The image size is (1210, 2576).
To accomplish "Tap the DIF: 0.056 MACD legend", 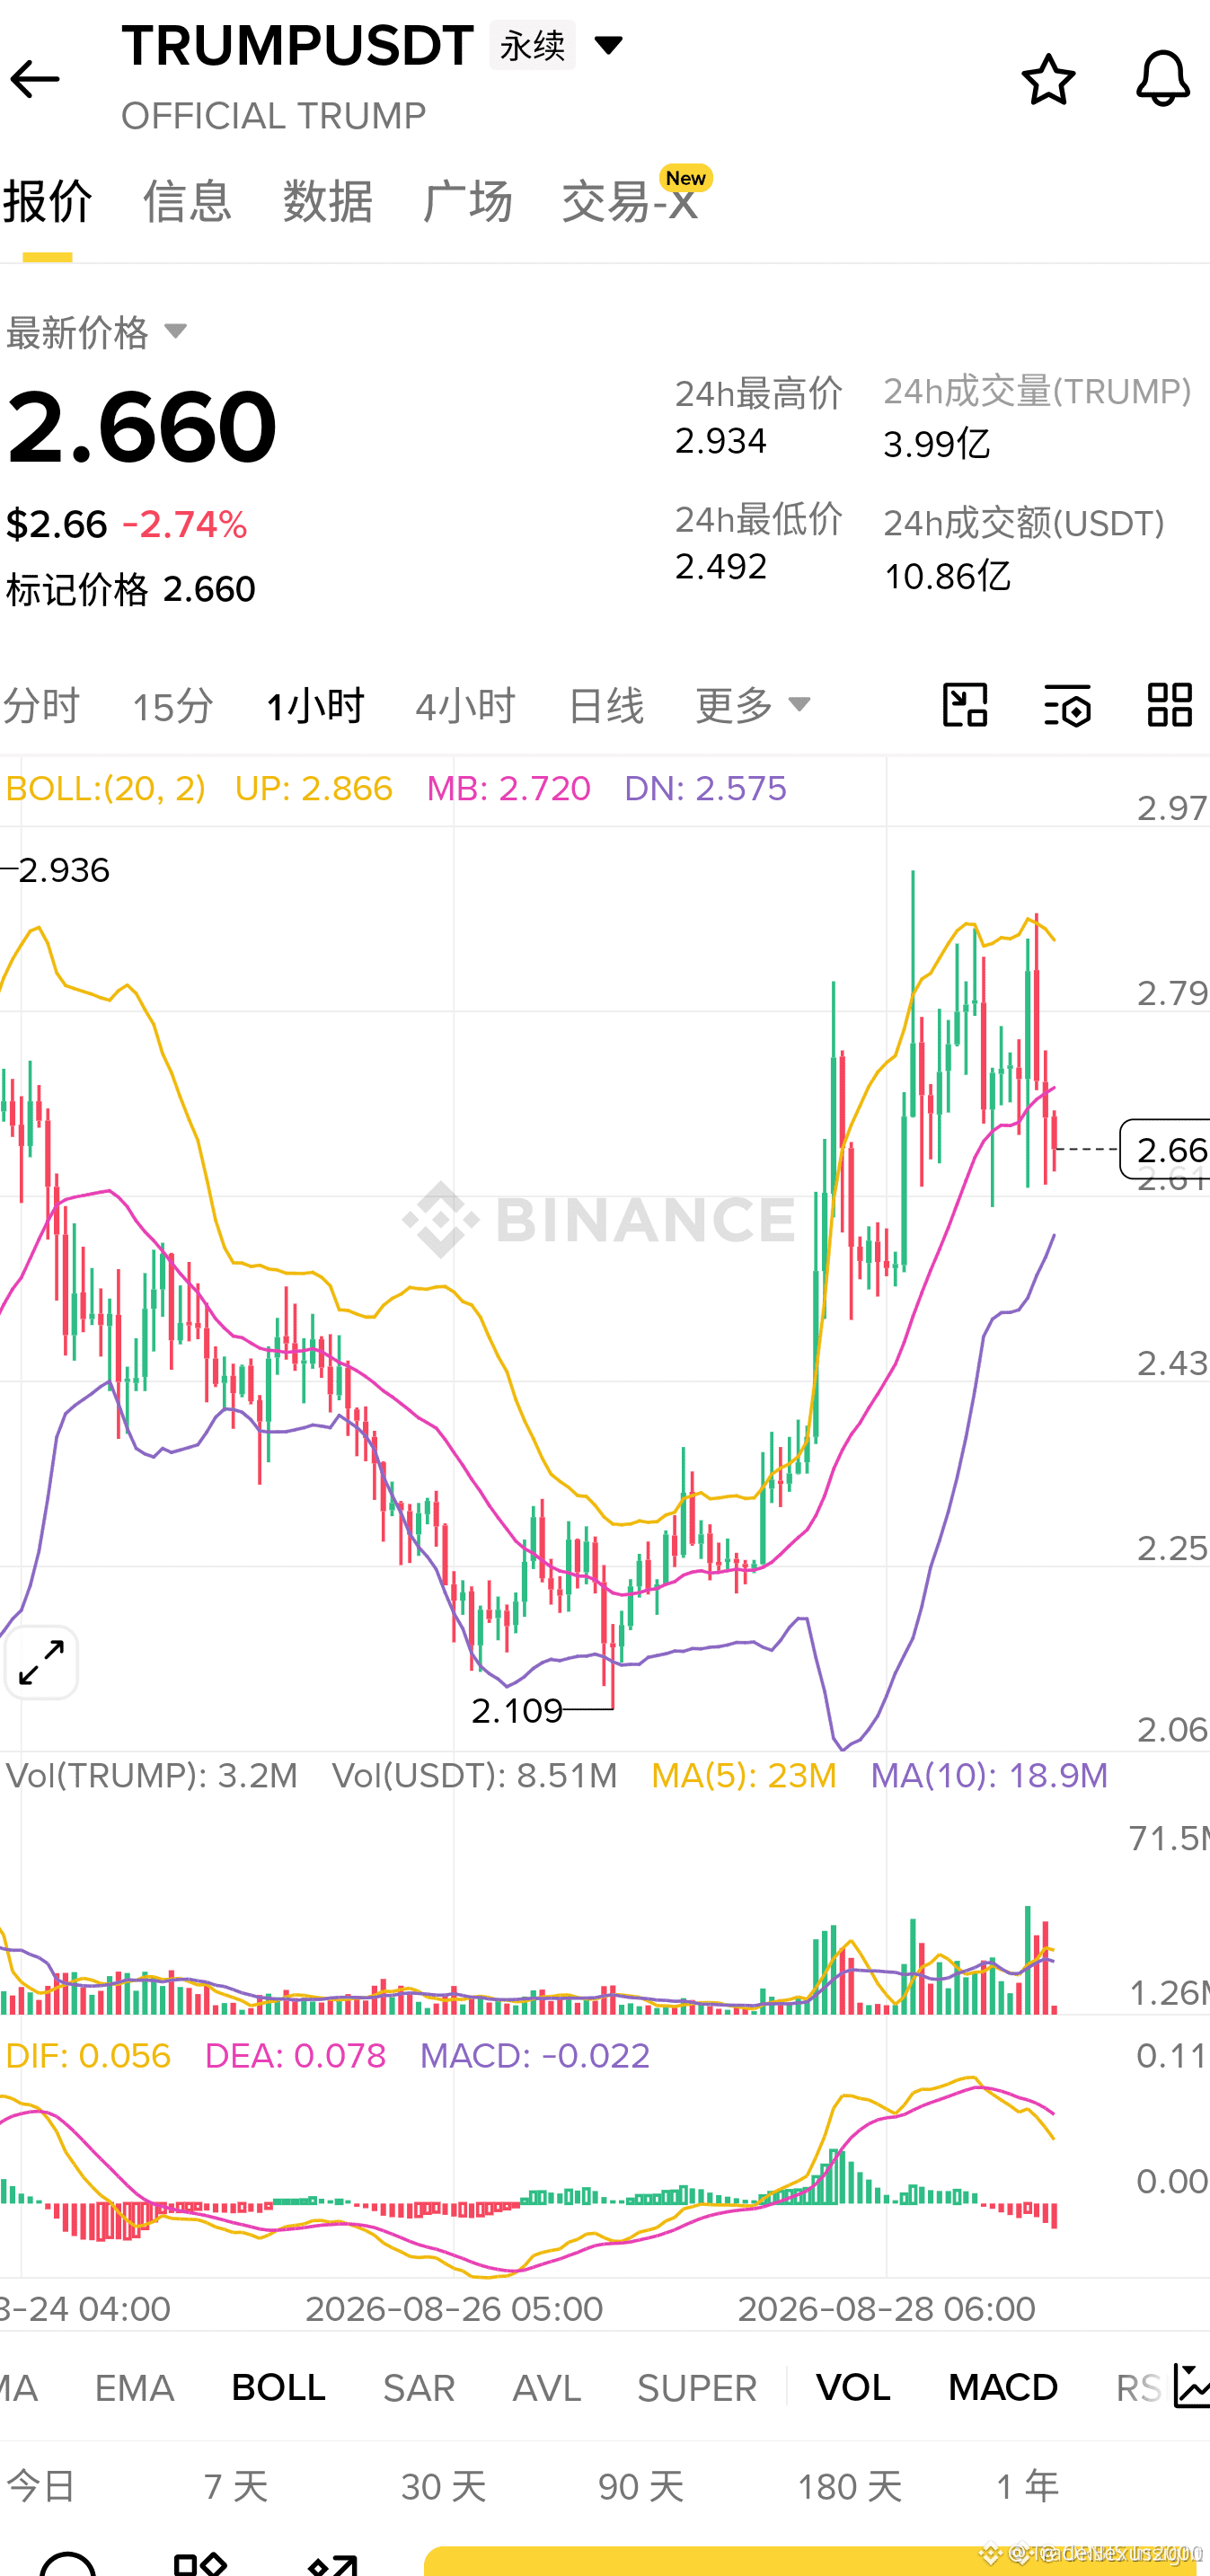I will pos(88,2056).
